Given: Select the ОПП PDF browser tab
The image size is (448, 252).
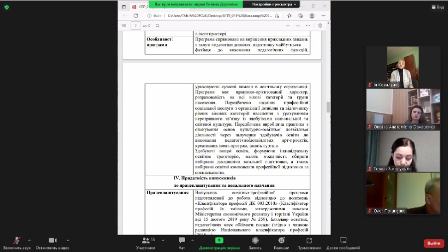Looking at the screenshot, I should pyautogui.click(x=141, y=7).
